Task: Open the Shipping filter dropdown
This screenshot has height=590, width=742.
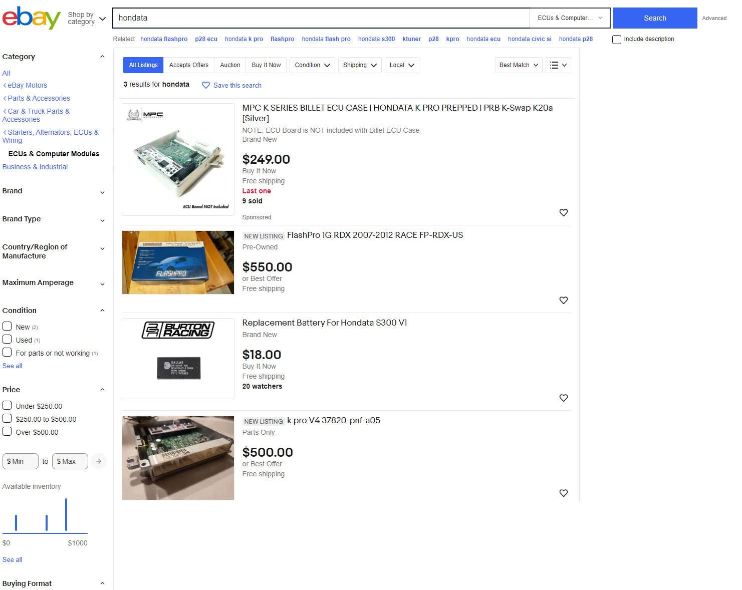Action: [x=360, y=65]
